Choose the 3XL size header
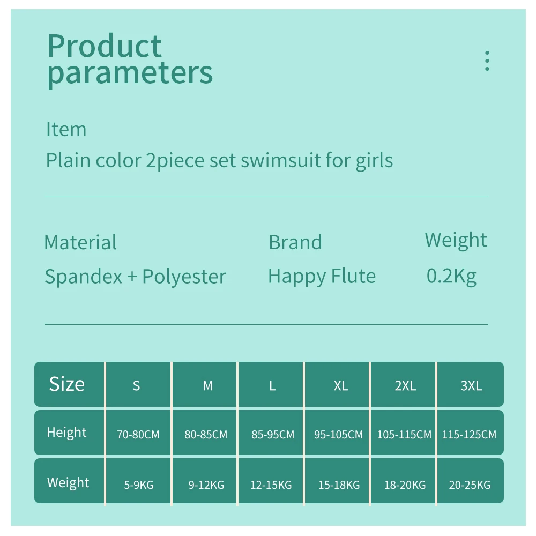The height and width of the screenshot is (536, 536). tap(471, 385)
